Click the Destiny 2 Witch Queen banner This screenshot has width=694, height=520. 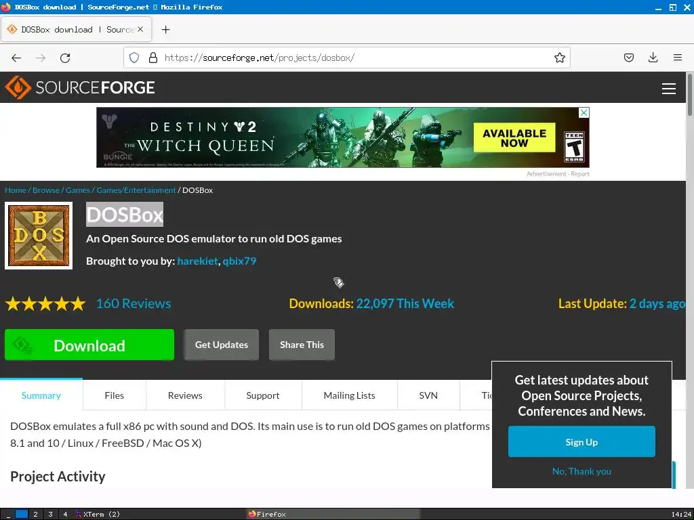coord(342,137)
